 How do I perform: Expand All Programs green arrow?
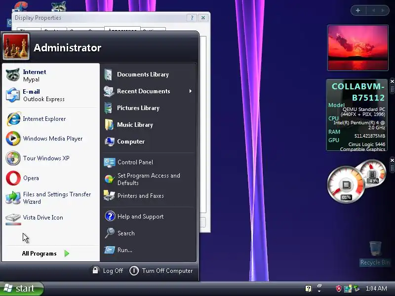[67, 254]
